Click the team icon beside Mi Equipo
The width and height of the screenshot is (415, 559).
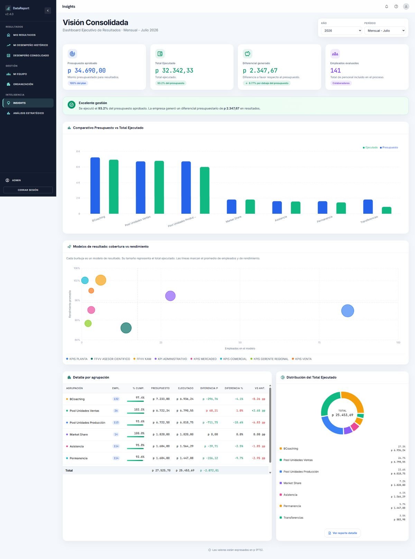[9, 74]
